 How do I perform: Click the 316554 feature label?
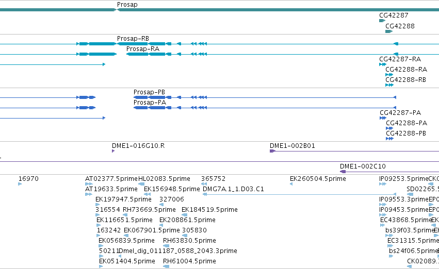point(108,210)
